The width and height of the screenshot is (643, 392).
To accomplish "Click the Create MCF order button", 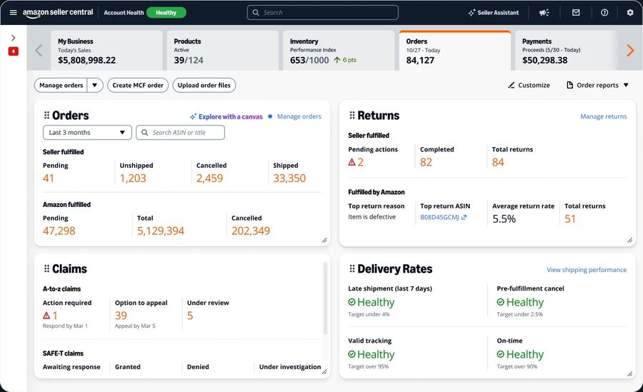I will 138,85.
